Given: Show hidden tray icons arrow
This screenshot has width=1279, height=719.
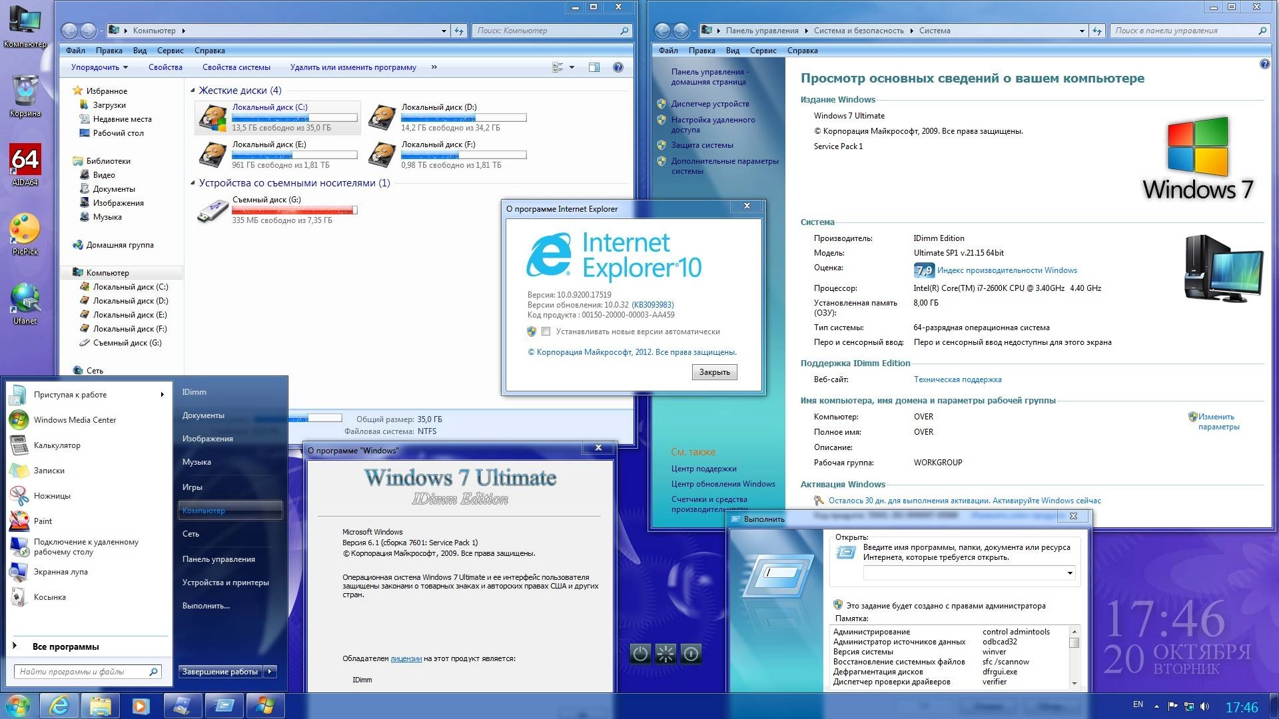Looking at the screenshot, I should click(1156, 706).
